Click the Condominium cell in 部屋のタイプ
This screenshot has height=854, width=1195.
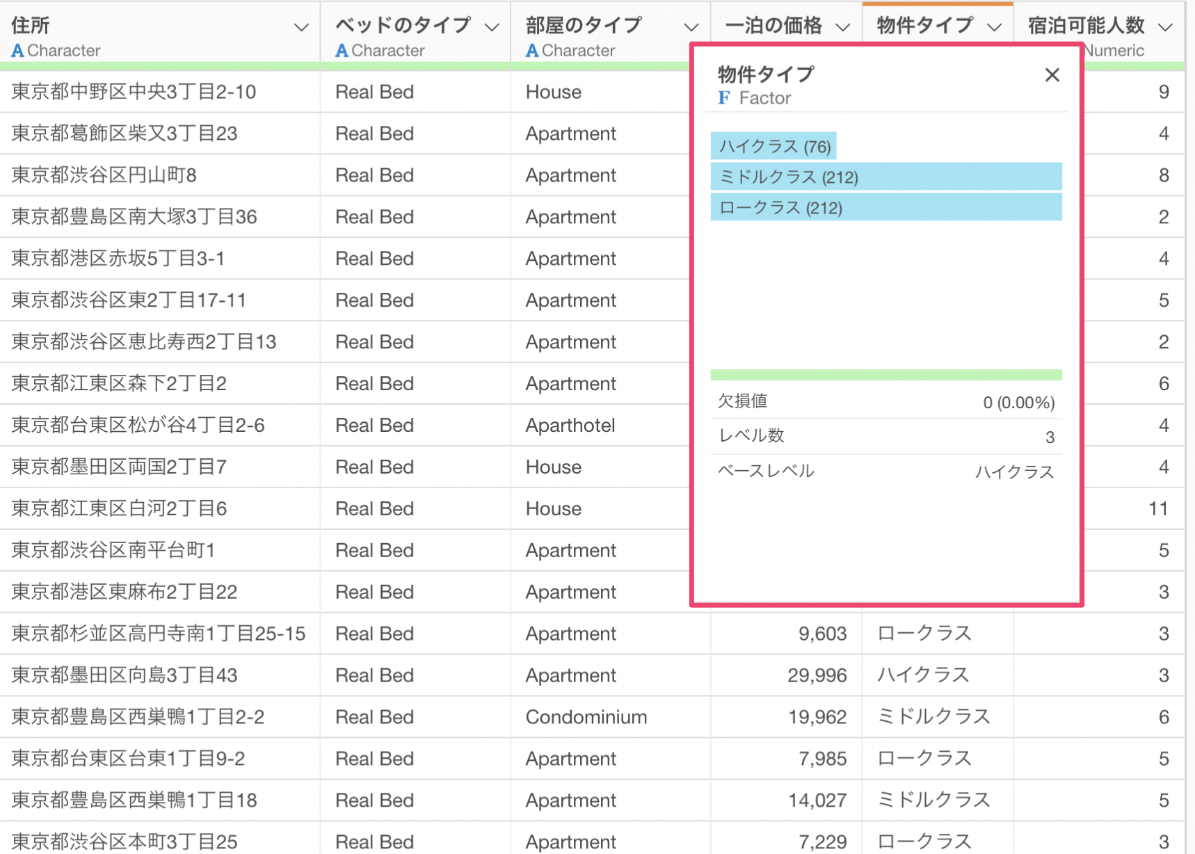[x=586, y=717]
